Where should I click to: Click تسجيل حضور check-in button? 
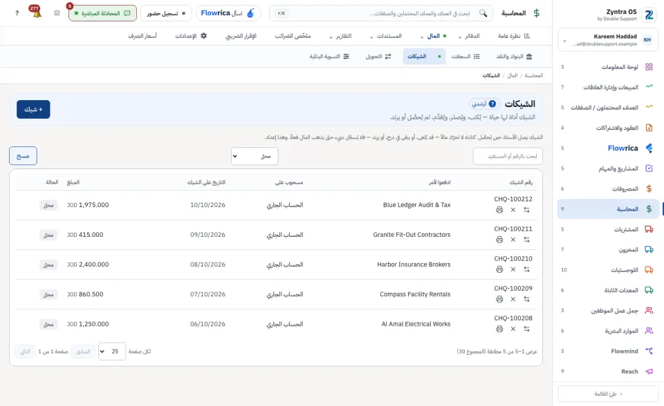[166, 13]
